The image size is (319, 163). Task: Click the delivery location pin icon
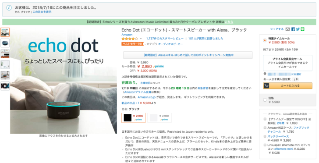265,74
